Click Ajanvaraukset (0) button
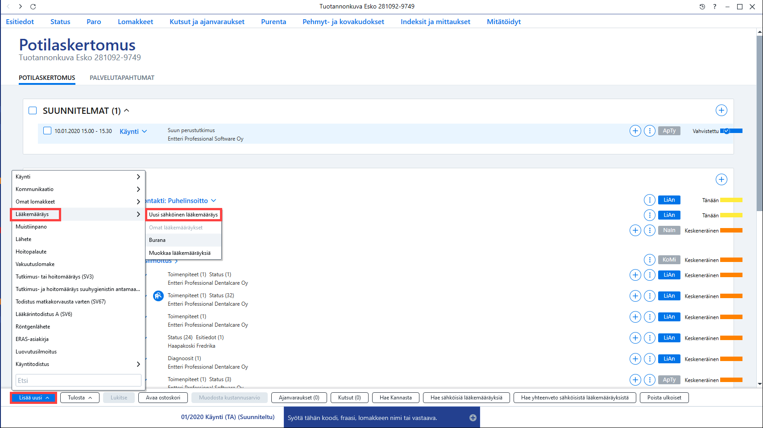The height and width of the screenshot is (428, 763). [x=299, y=398]
